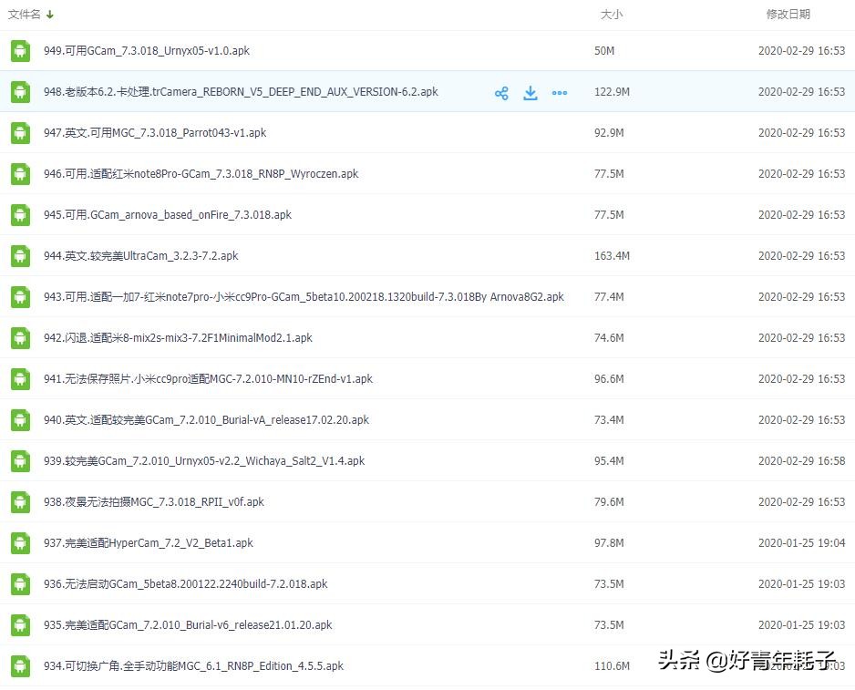Image resolution: width=855 pixels, height=690 pixels.
Task: Click size value 163.4M
Action: [x=612, y=256]
